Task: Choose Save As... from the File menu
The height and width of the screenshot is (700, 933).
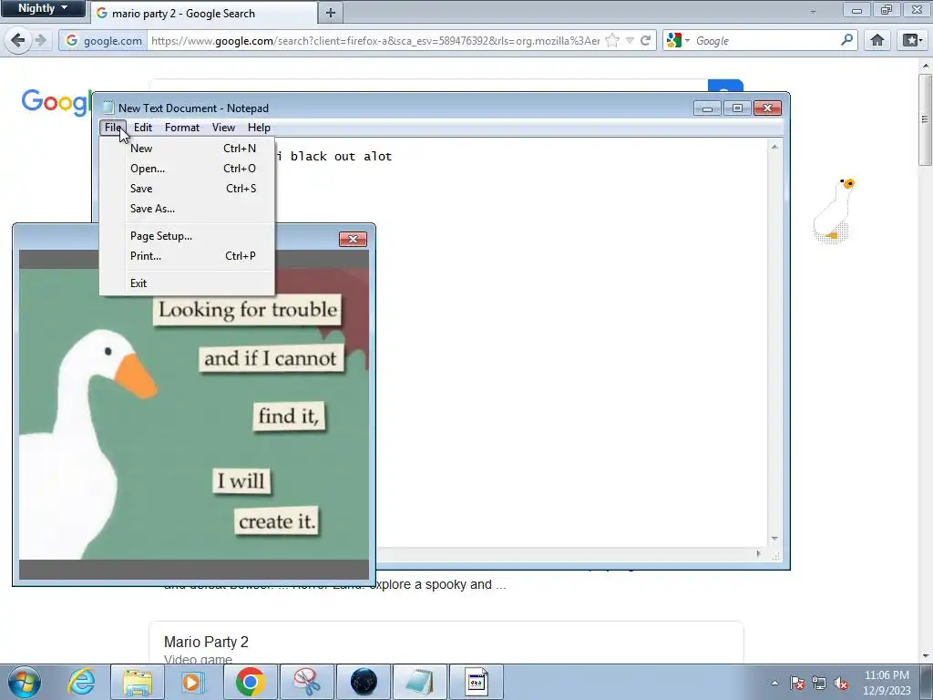Action: pos(187,209)
